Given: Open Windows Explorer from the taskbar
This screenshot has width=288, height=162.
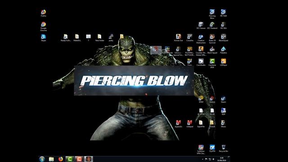Looking at the screenshot, I should pos(51,159).
